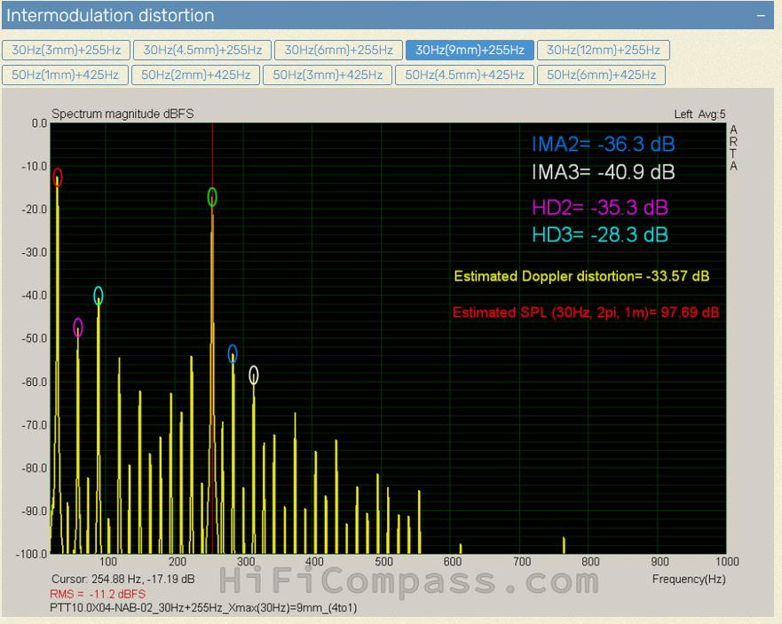The image size is (782, 624).
Task: Collapse the Intermodulation distortion panel
Action: pyautogui.click(x=761, y=16)
